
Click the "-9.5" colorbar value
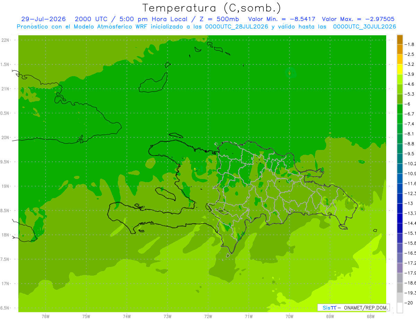click(410, 153)
